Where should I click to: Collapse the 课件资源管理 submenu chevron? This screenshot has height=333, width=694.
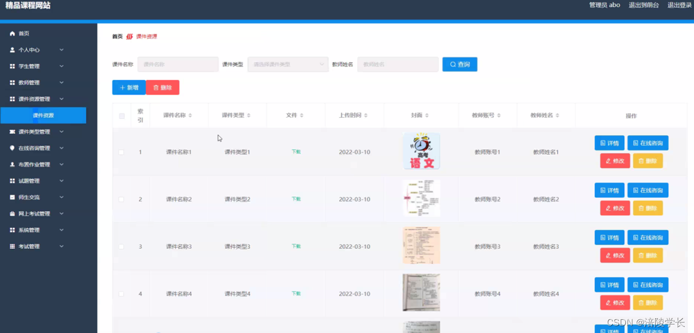[x=61, y=99]
